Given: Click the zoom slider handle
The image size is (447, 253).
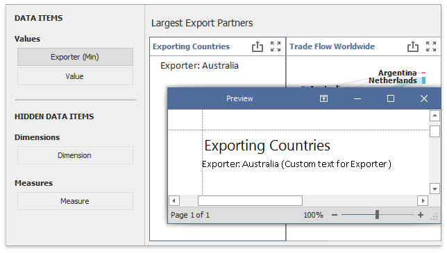Looking at the screenshot, I should point(377,215).
